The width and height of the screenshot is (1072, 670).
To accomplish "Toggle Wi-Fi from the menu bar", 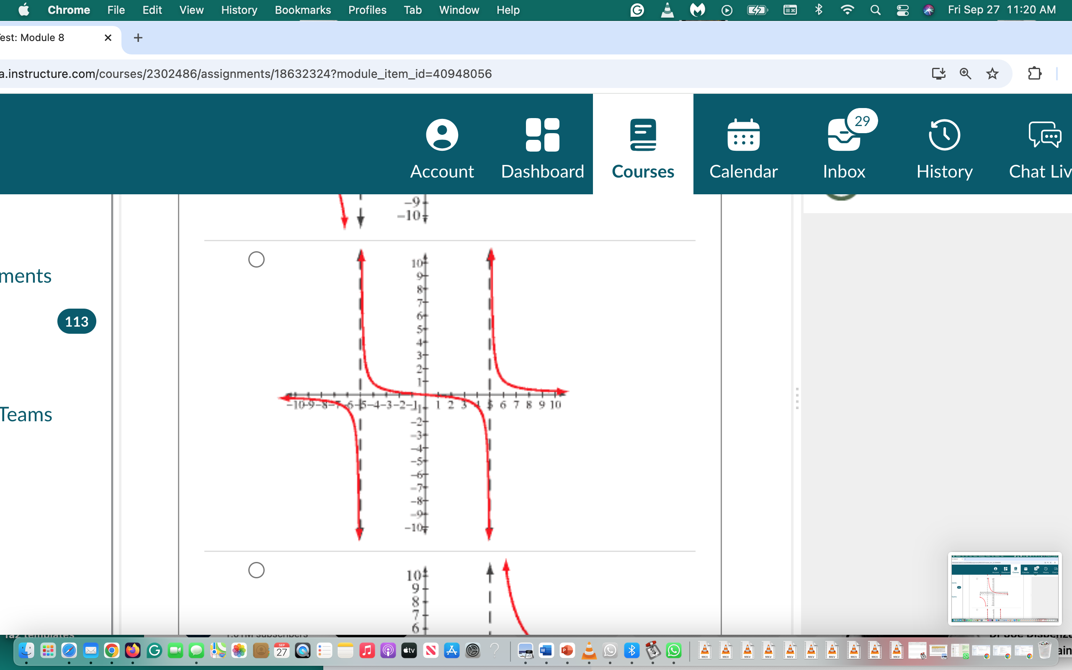I will pos(848,10).
